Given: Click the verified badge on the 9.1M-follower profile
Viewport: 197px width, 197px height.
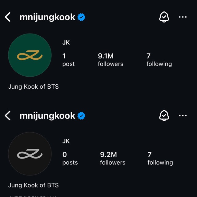Looking at the screenshot, I should pyautogui.click(x=81, y=17).
